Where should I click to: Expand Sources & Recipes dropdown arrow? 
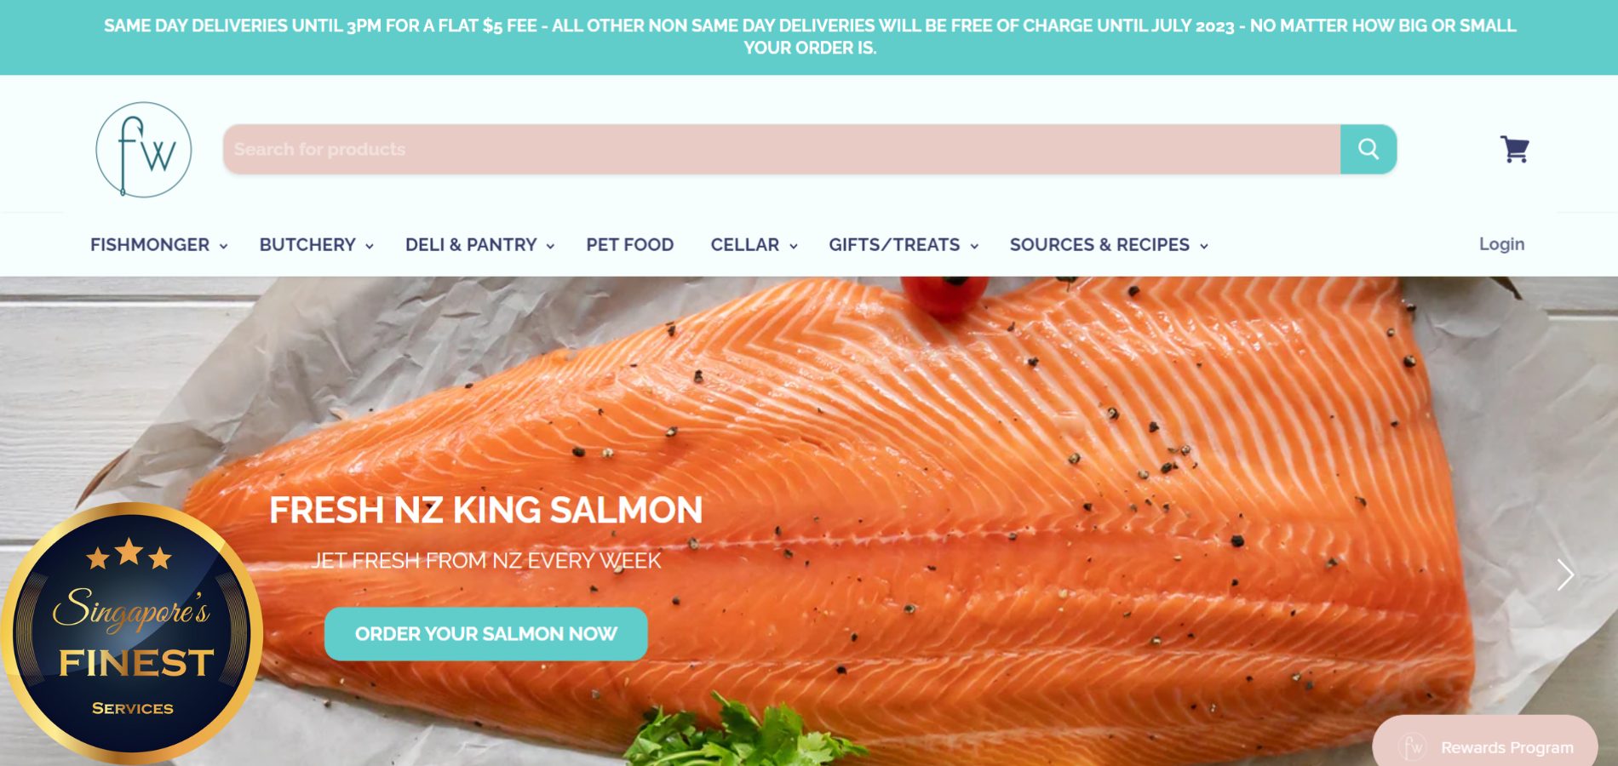point(1204,246)
